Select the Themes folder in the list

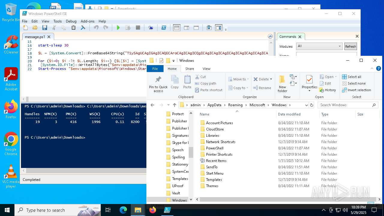click(x=212, y=186)
